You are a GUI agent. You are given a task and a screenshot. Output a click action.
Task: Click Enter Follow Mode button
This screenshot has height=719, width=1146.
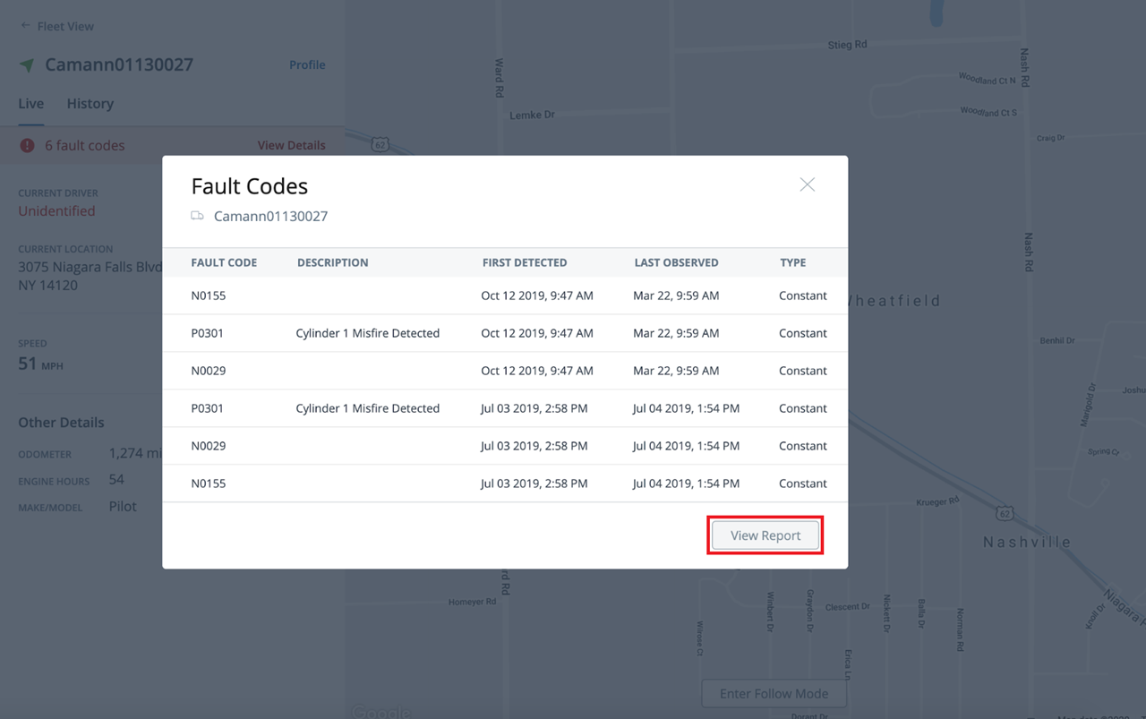[x=774, y=693]
